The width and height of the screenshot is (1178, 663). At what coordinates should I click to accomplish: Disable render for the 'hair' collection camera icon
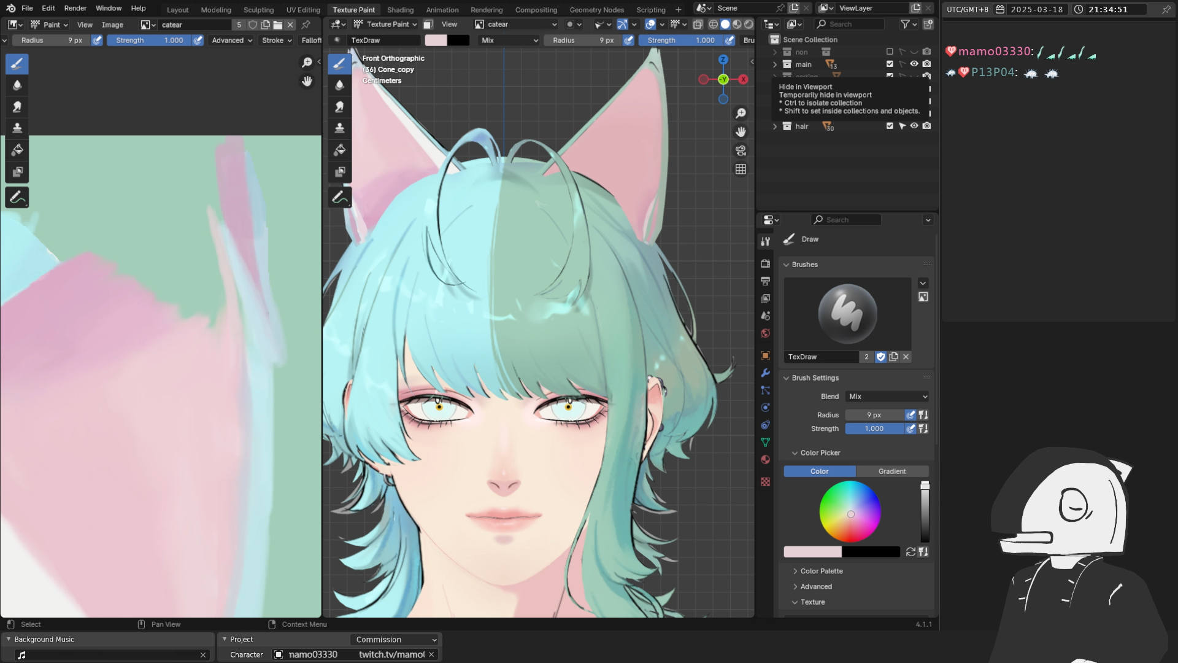pyautogui.click(x=926, y=126)
